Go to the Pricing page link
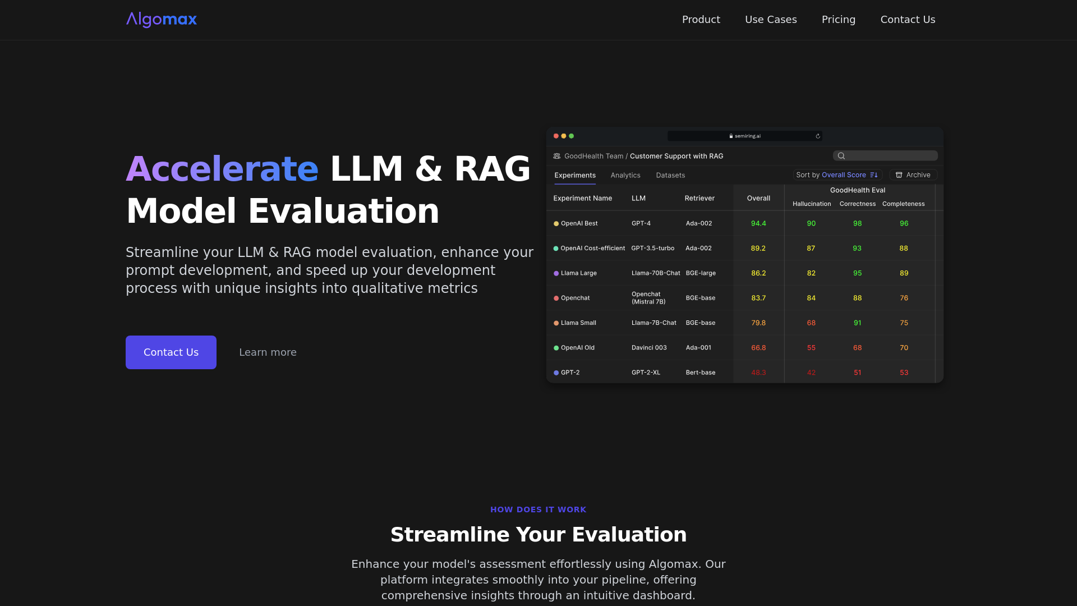 click(839, 20)
